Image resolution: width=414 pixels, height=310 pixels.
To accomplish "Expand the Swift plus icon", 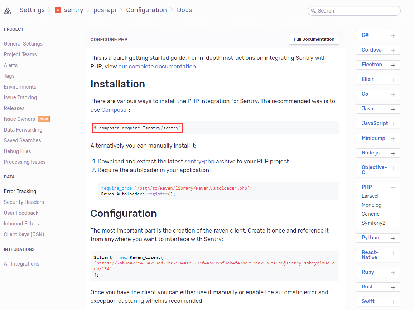I will 393,302.
